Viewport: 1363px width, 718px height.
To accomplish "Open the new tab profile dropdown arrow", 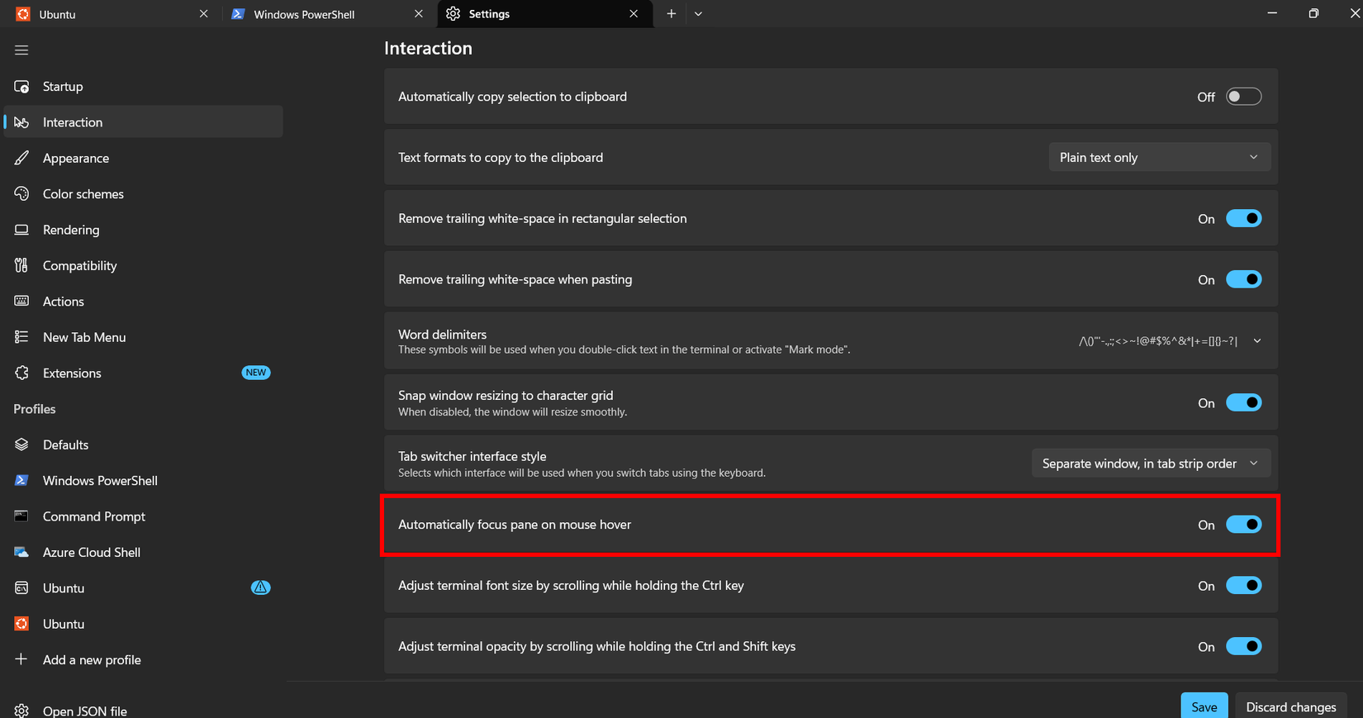I will click(x=698, y=14).
